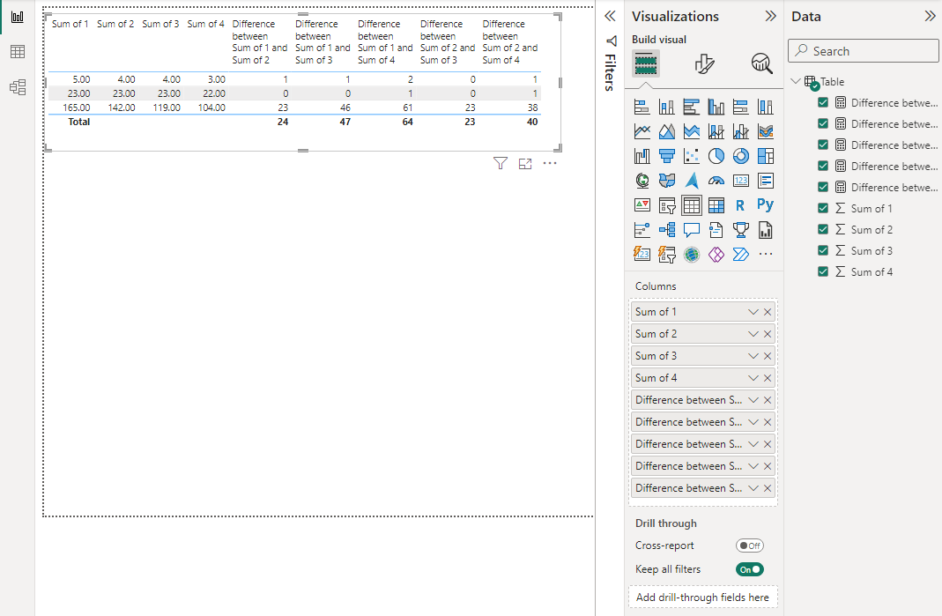
Task: Choose the pie chart visual
Action: coord(716,156)
